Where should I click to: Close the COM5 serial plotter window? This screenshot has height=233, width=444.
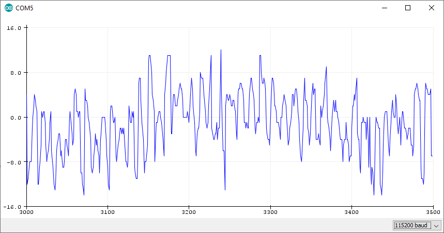click(431, 8)
